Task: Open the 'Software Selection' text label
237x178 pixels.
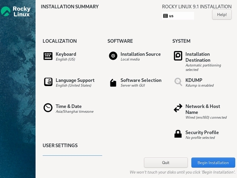Action: click(141, 80)
